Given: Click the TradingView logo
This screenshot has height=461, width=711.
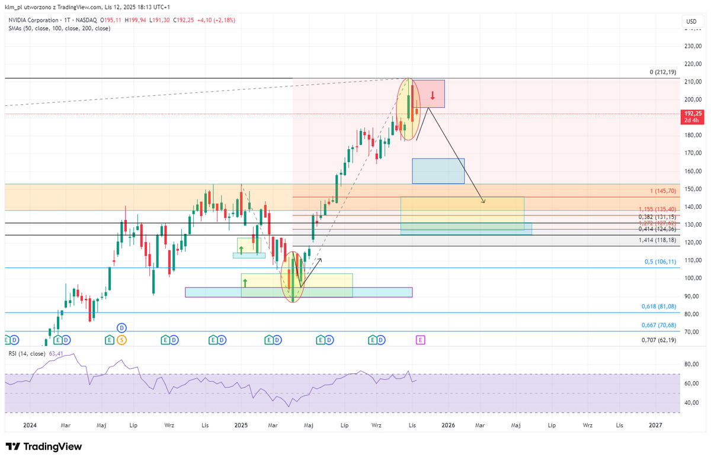Looking at the screenshot, I should point(44,447).
